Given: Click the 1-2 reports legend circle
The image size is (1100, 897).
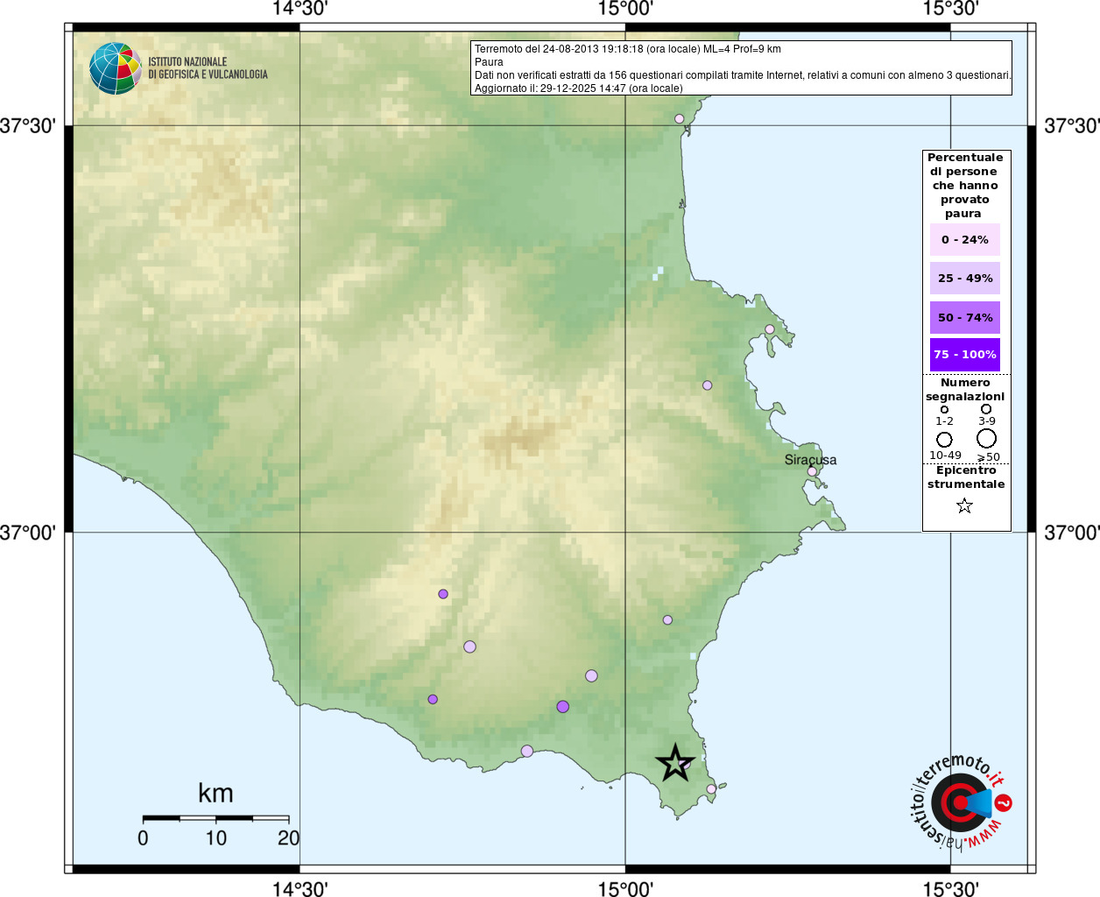Looking at the screenshot, I should tap(944, 409).
